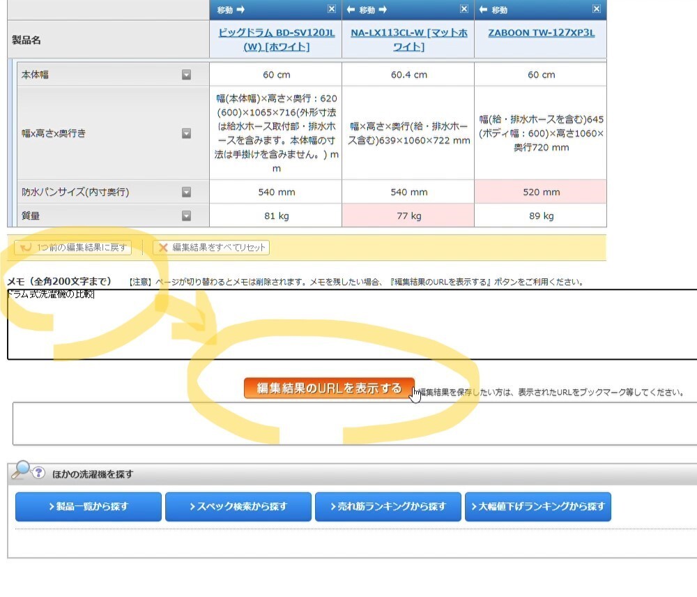Viewport: 697px width, 597px height.
Task: Click the magnifier help icon beside ほかの洗濯機を探す
Action: [28, 470]
